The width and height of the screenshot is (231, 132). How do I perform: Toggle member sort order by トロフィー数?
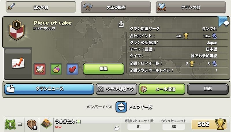click(121, 107)
